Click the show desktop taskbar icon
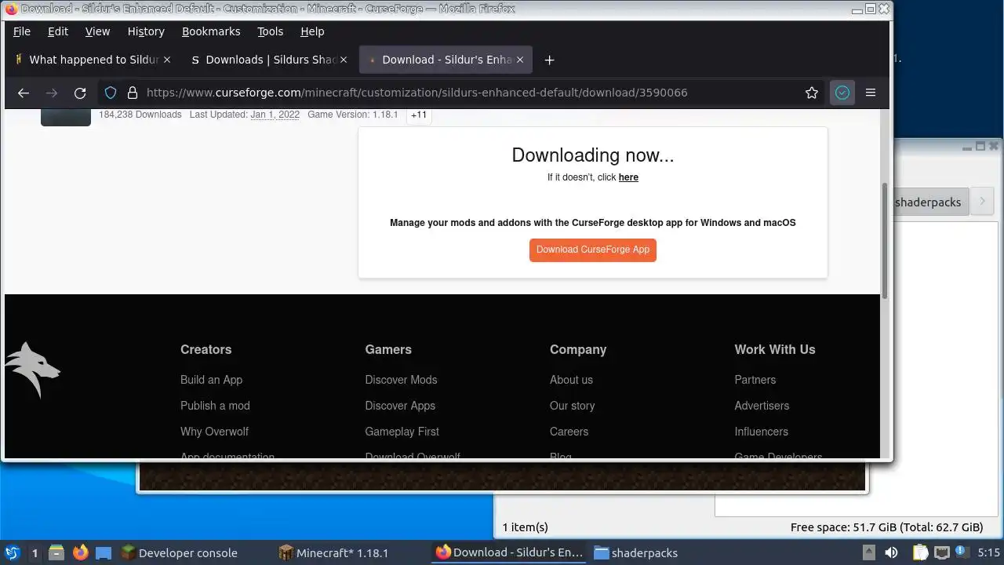 coord(104,552)
